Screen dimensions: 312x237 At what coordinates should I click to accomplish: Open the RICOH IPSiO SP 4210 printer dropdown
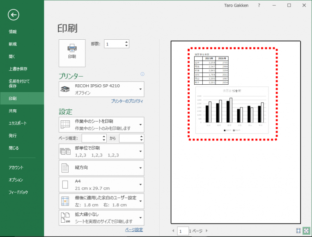pyautogui.click(x=101, y=89)
